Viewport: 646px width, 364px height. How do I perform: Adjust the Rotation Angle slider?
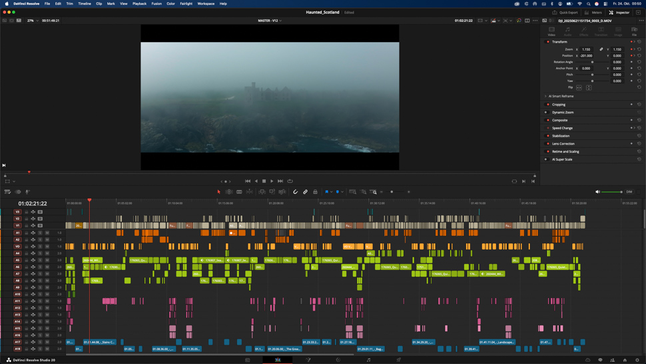tap(592, 62)
